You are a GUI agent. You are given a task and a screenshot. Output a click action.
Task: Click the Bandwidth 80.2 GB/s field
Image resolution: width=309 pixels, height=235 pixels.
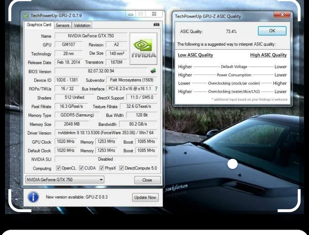[138, 124]
